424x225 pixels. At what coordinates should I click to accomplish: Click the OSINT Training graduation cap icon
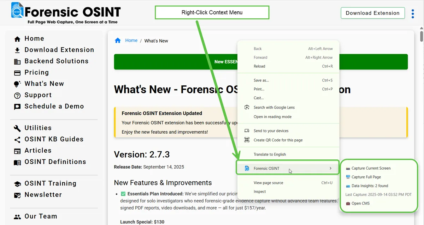point(17,184)
